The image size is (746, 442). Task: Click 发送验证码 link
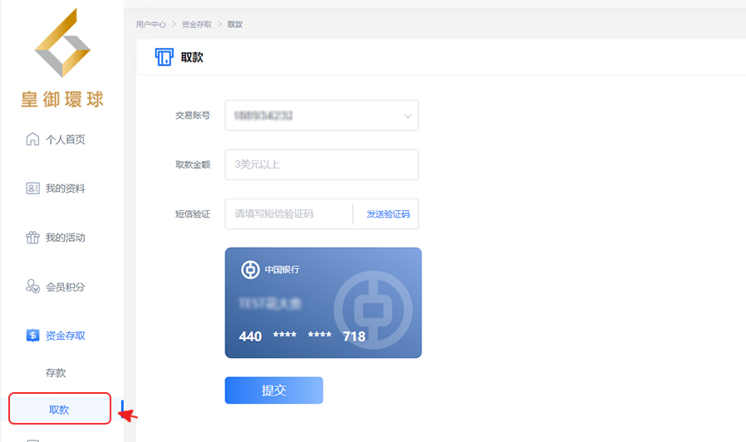coord(388,214)
